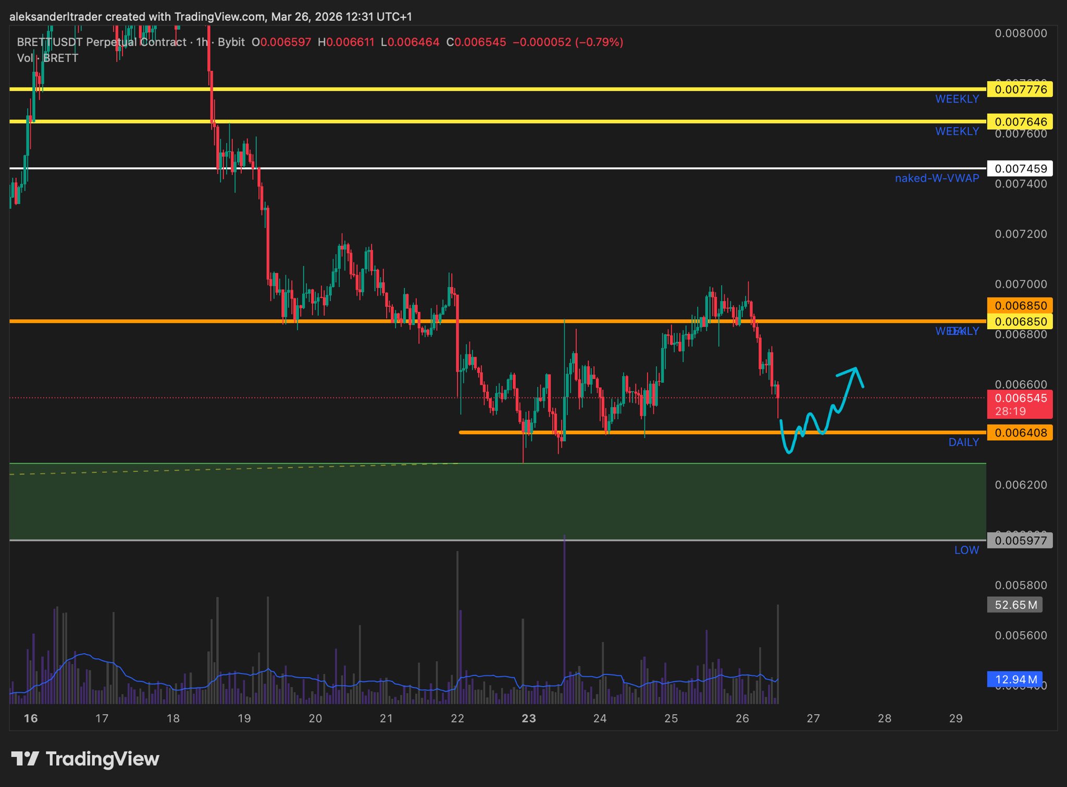
Task: Click the DAILY label under 0.006408 line
Action: [x=963, y=443]
